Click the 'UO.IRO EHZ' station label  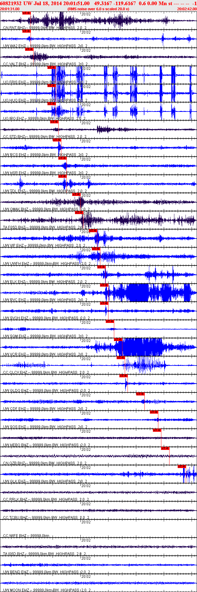(14, 119)
